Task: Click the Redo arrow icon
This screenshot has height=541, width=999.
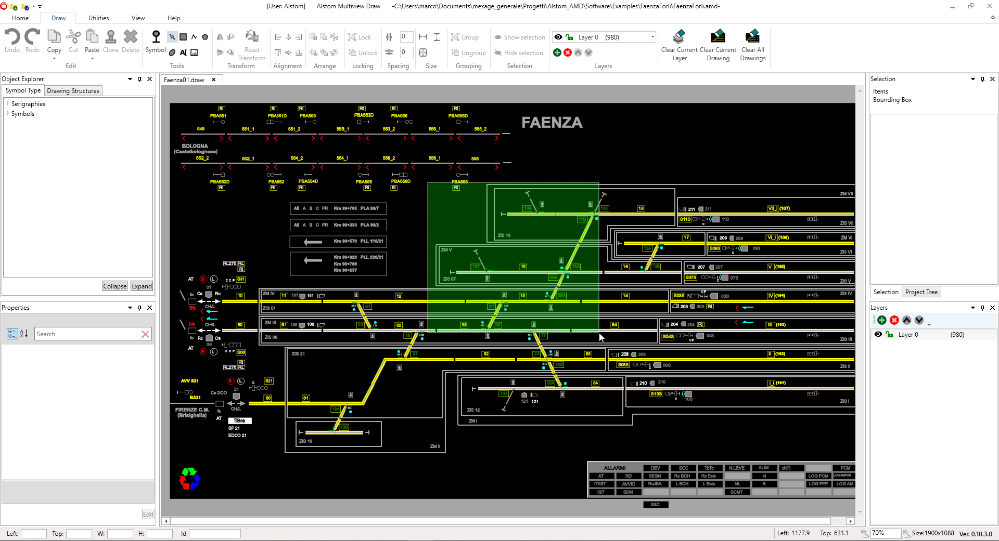Action: [x=32, y=36]
